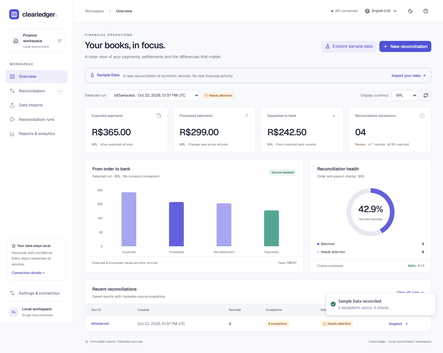The image size is (443, 353).
Task: Click the alert icon on Reconciliation exceptions card
Action: pyautogui.click(x=422, y=116)
